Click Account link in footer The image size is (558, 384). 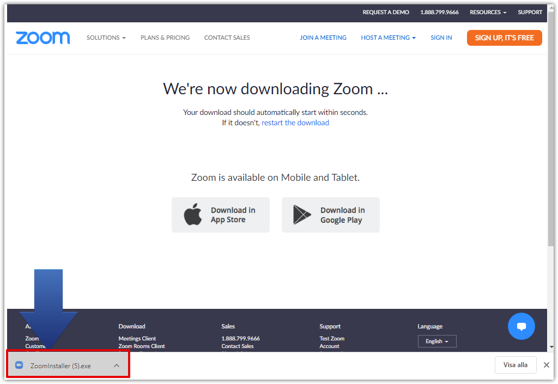[329, 346]
